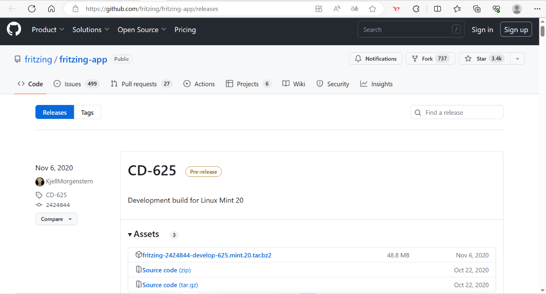This screenshot has width=546, height=294.
Task: Open KjellMorgenstern's profile link
Action: click(69, 182)
